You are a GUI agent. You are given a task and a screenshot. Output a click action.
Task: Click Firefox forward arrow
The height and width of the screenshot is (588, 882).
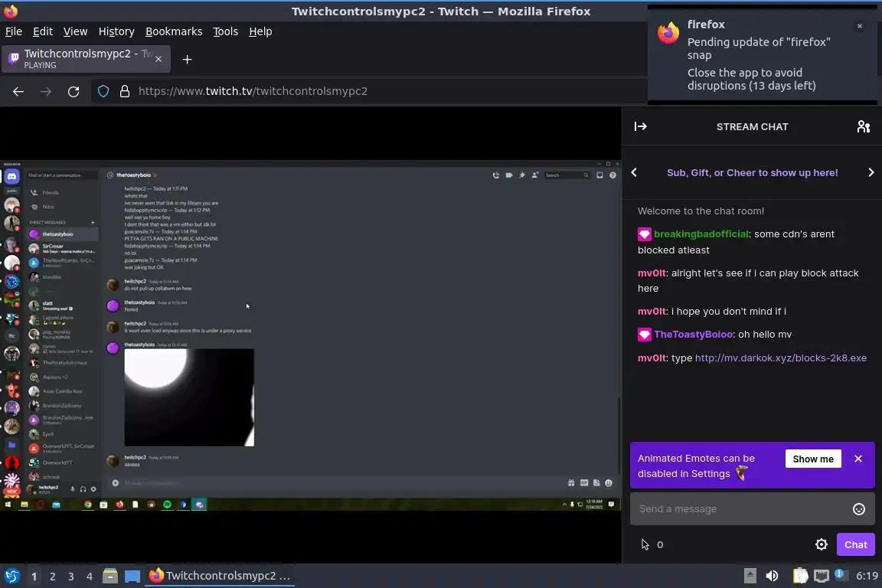[46, 91]
